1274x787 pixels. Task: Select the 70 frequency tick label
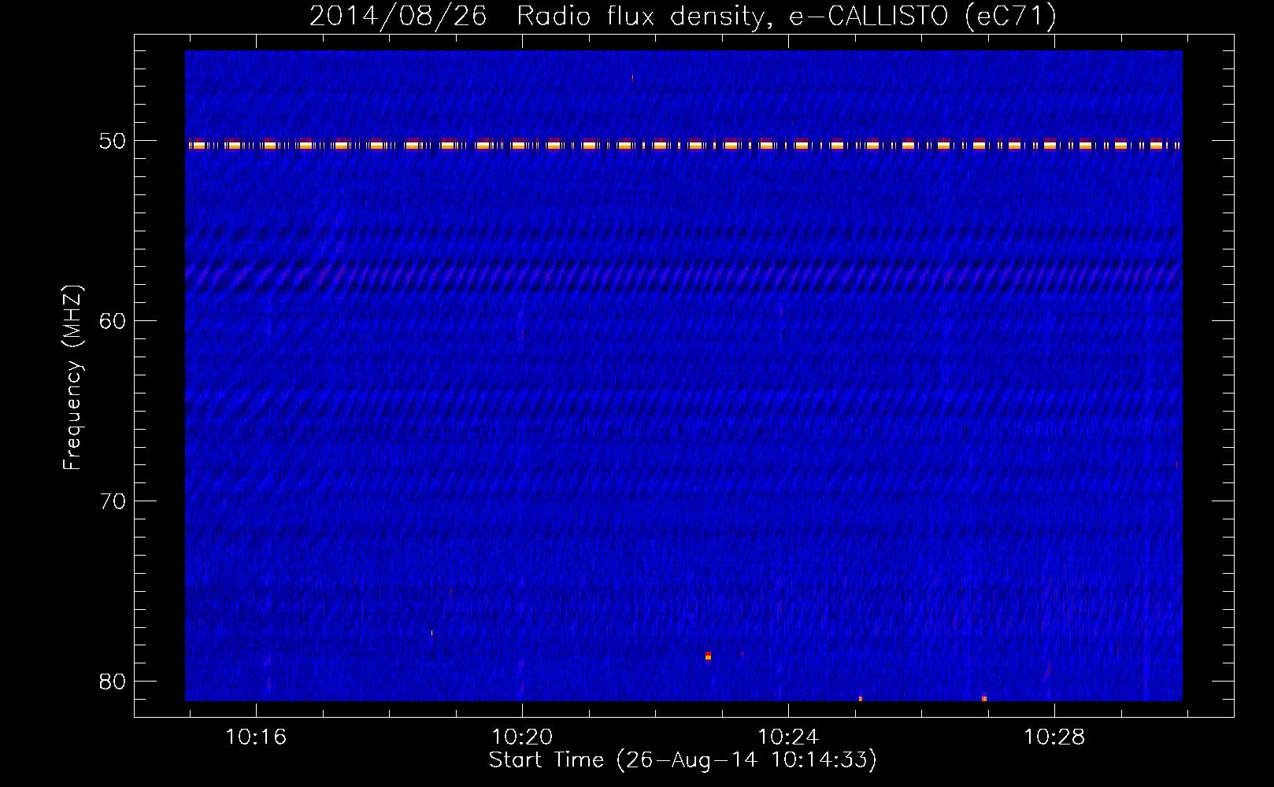tap(113, 501)
